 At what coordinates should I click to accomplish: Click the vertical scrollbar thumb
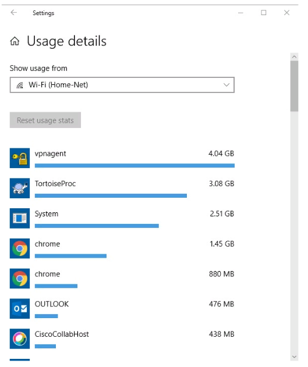[x=295, y=86]
